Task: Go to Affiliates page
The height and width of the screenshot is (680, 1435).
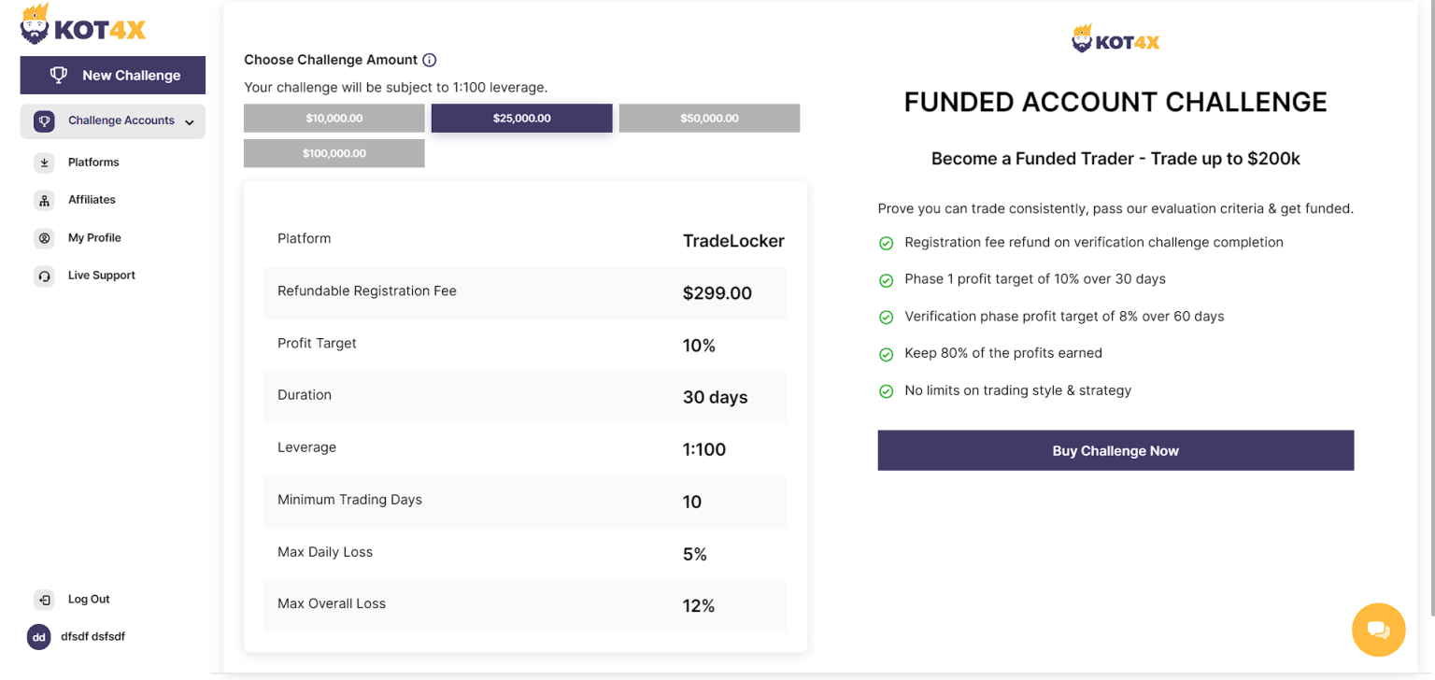Action: coord(92,200)
